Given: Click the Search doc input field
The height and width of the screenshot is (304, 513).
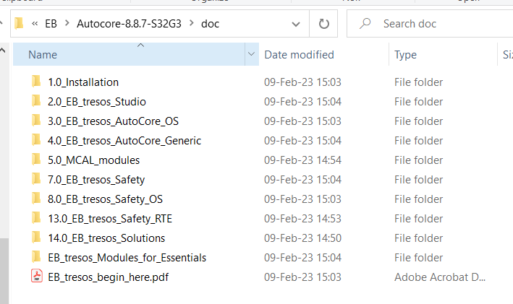Looking at the screenshot, I should 434,24.
